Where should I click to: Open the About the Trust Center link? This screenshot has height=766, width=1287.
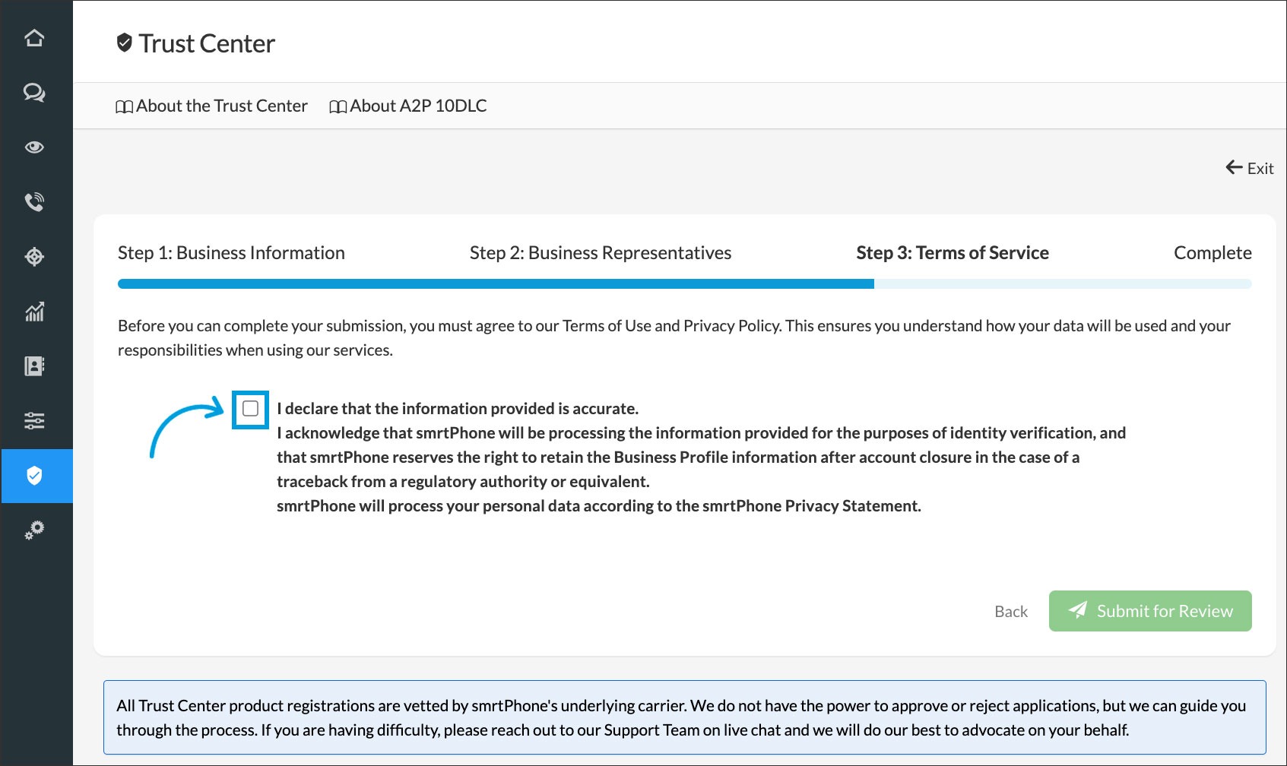(212, 106)
